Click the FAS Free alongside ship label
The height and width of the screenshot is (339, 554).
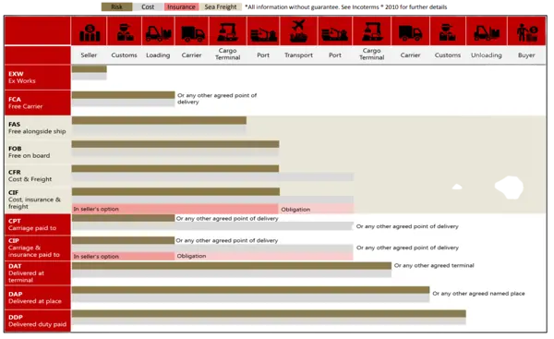pyautogui.click(x=37, y=127)
